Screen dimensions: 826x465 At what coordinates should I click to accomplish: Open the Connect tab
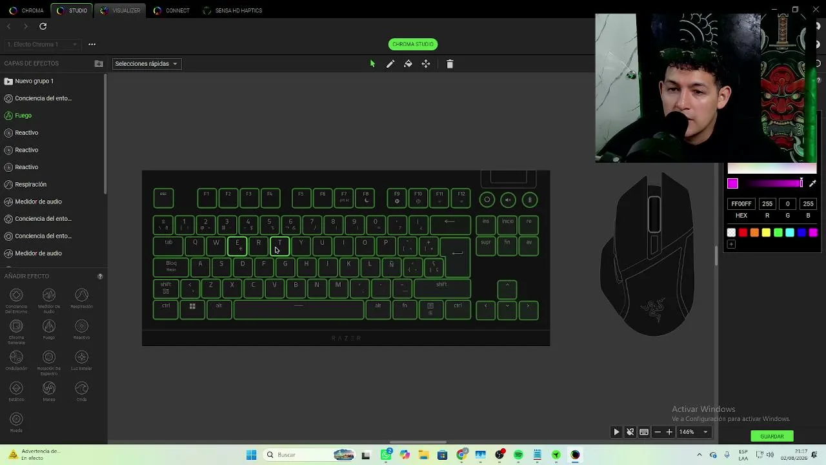pos(171,10)
